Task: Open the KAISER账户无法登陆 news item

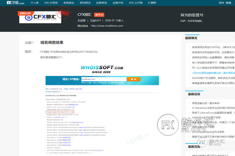Action: tap(213, 78)
